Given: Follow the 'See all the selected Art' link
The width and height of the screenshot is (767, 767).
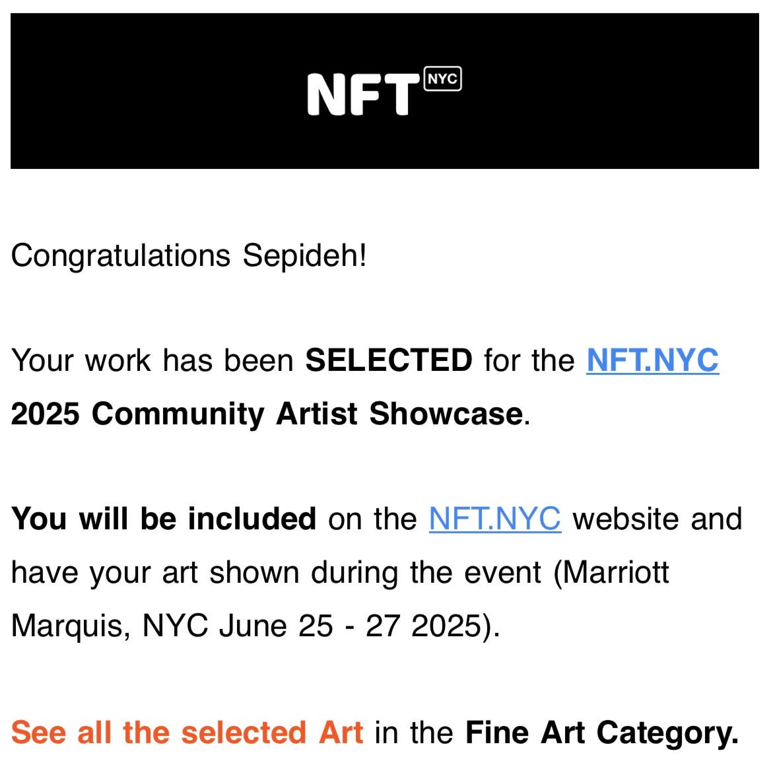Looking at the screenshot, I should [187, 733].
